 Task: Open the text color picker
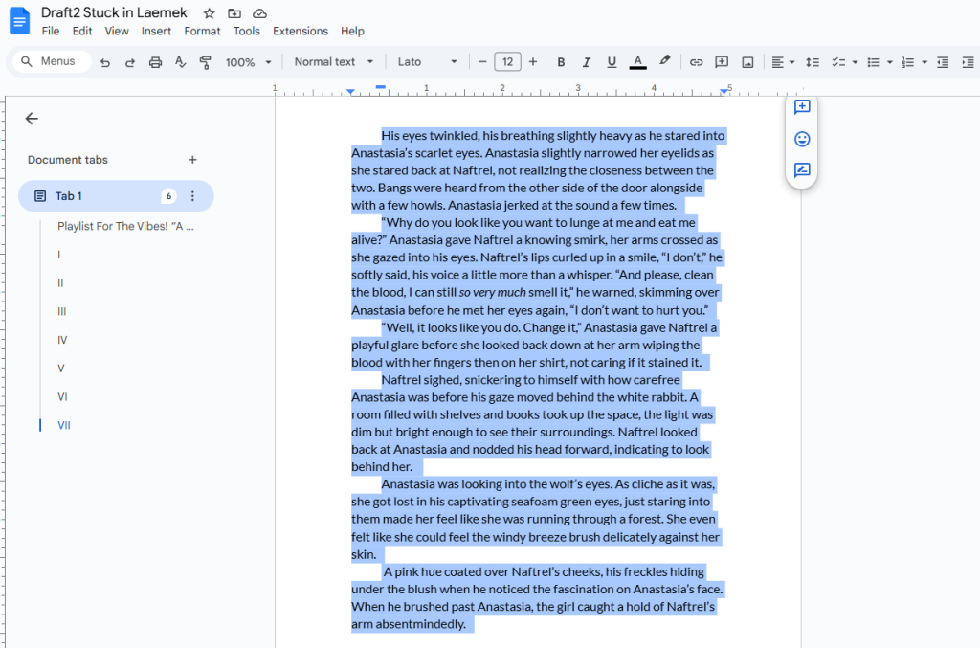pos(637,62)
